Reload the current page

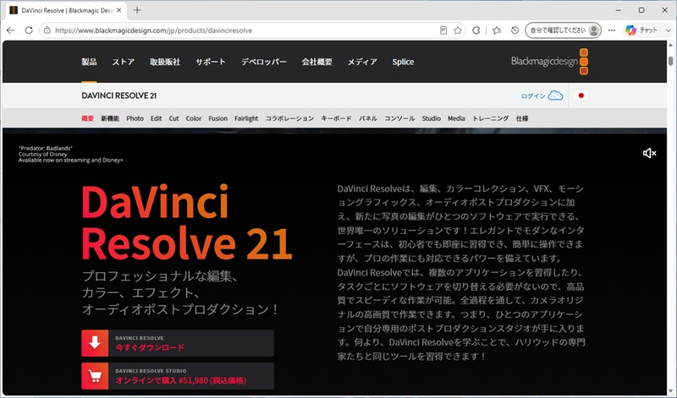pyautogui.click(x=29, y=30)
